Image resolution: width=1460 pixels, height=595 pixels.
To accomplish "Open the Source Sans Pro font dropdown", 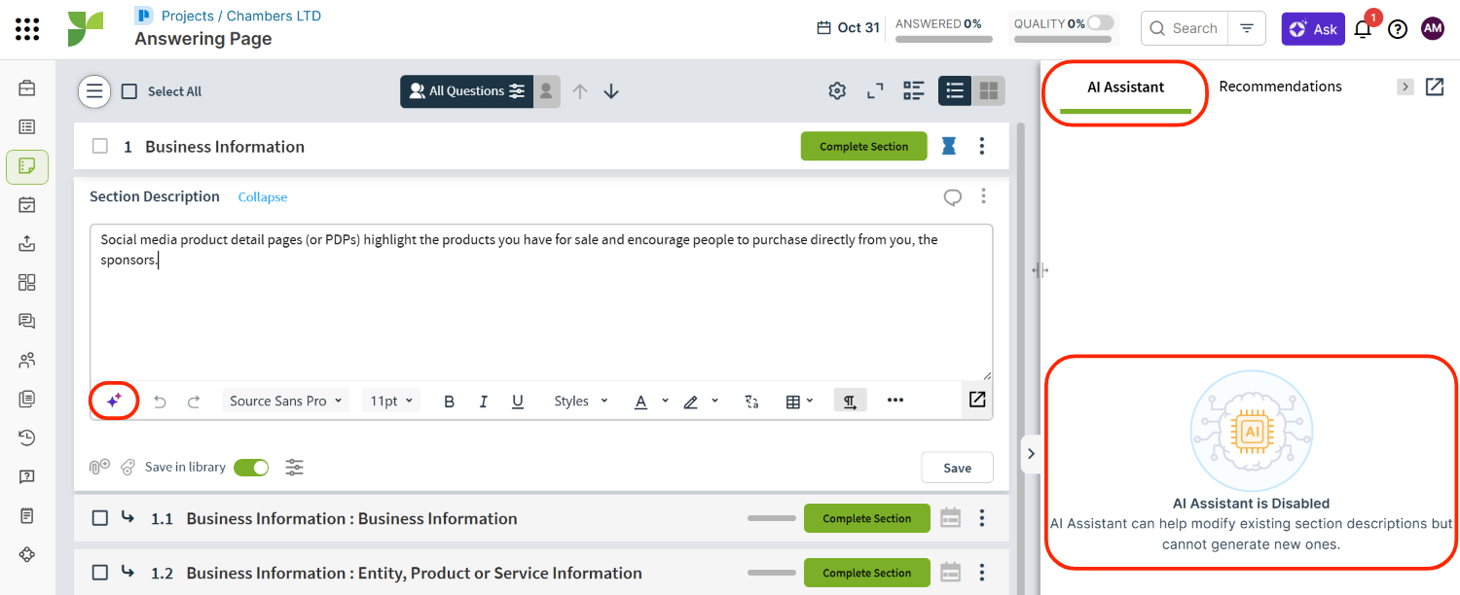I will 286,402.
